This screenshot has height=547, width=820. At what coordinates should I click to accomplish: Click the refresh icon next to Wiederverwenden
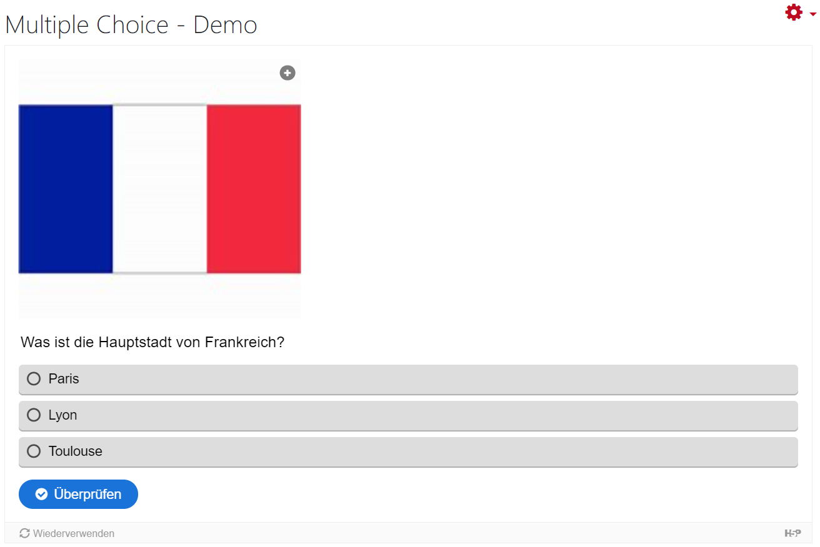[x=24, y=533]
